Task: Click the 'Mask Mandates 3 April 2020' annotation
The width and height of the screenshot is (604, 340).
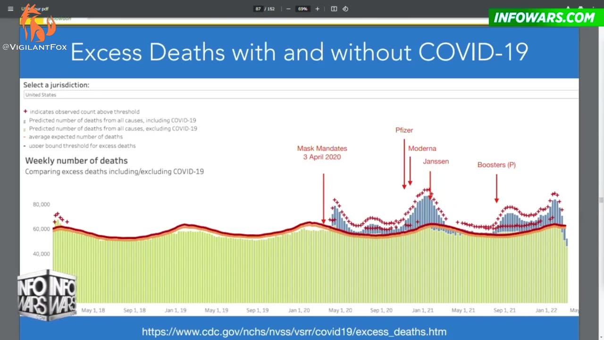Action: coord(322,153)
